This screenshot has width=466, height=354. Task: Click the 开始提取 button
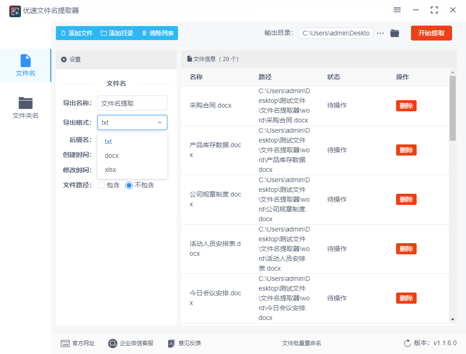(431, 33)
